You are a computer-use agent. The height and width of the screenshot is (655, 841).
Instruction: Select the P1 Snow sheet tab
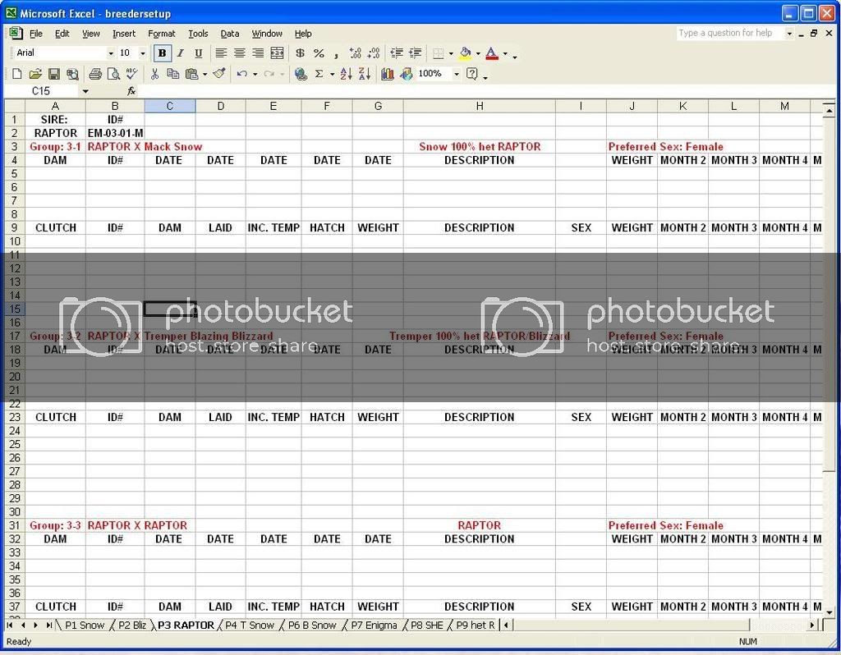click(x=84, y=625)
